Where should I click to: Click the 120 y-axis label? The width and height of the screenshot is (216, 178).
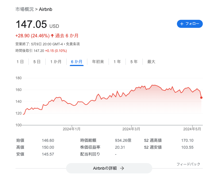[x=18, y=113]
